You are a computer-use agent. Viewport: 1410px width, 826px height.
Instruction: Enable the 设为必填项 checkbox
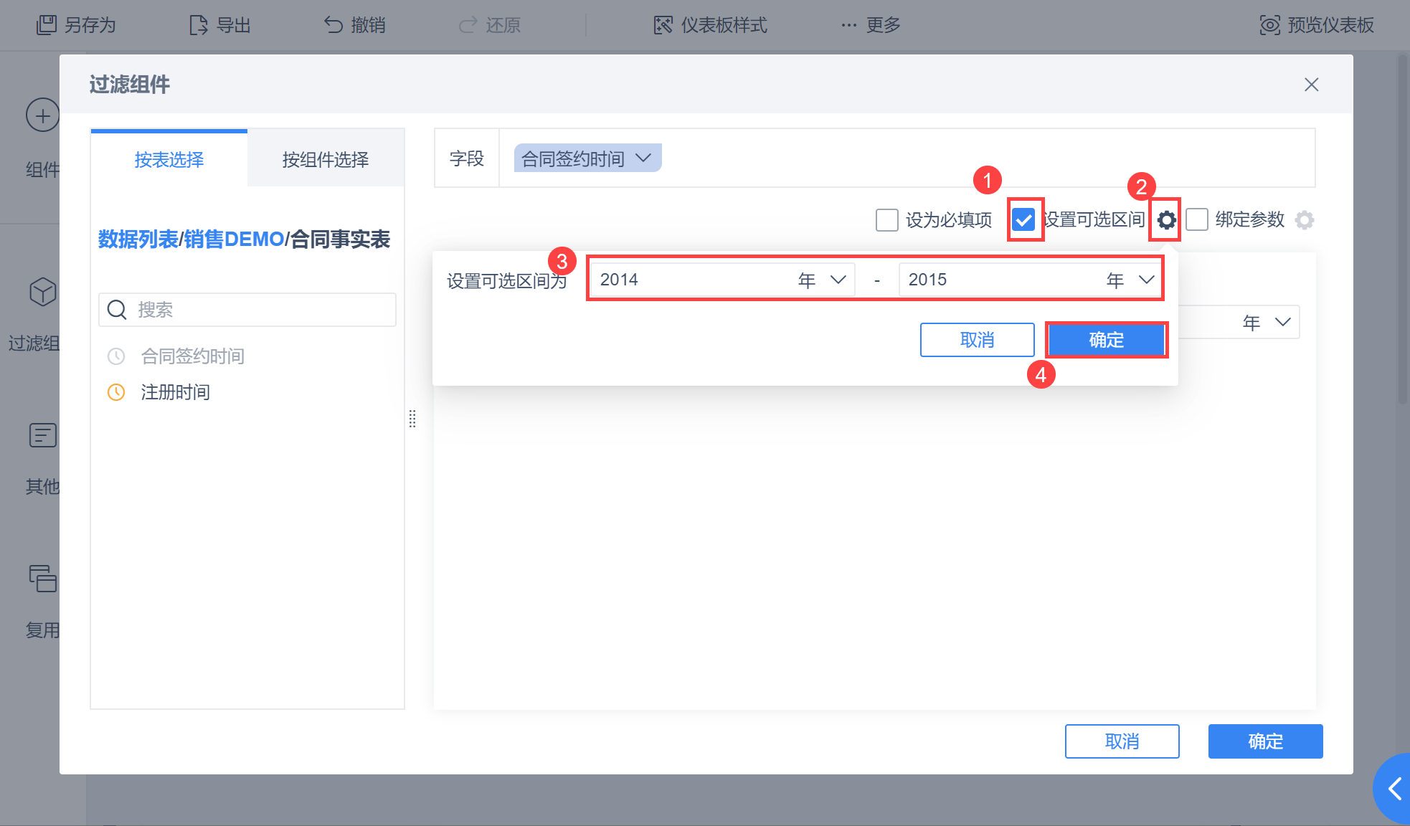click(x=887, y=220)
